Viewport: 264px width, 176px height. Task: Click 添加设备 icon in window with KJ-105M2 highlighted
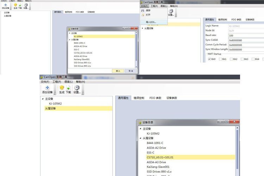6,5
